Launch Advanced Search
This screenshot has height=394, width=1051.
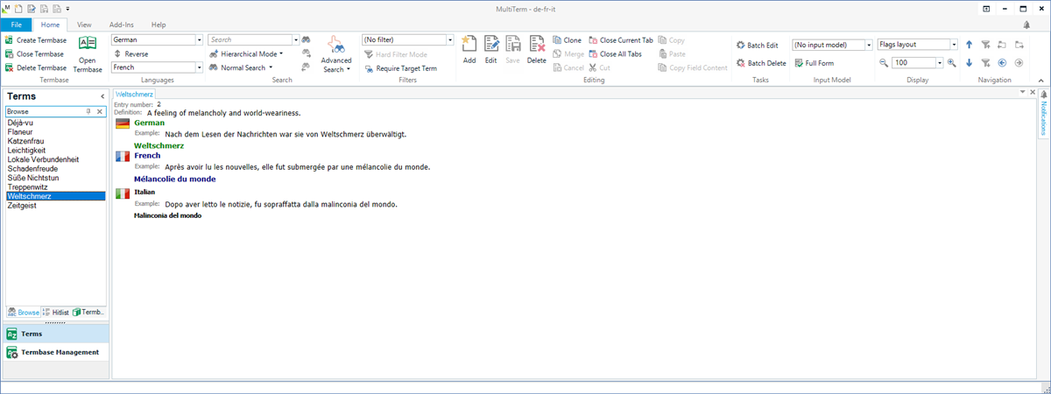[x=335, y=54]
